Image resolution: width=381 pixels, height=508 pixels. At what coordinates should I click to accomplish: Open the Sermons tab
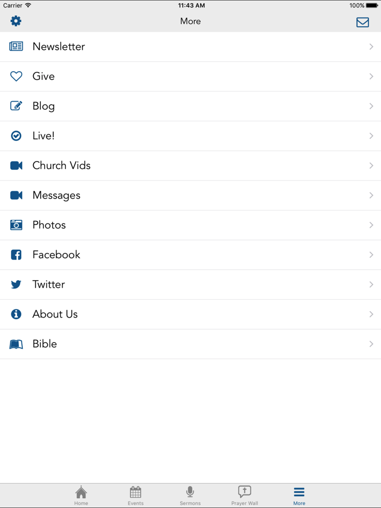click(190, 495)
